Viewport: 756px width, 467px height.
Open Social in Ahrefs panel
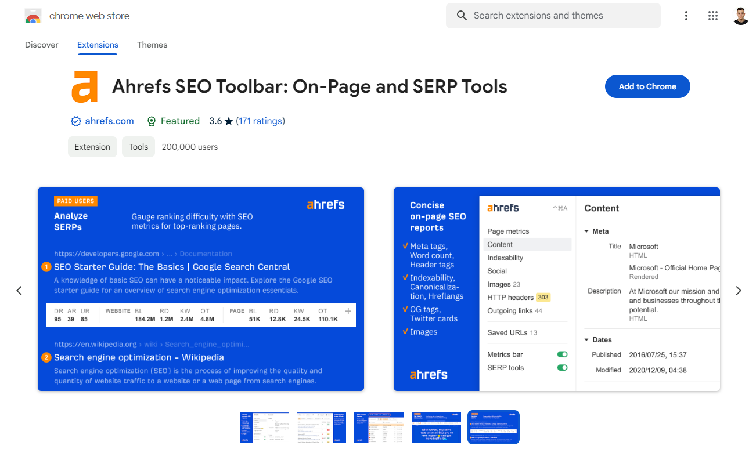[497, 271]
